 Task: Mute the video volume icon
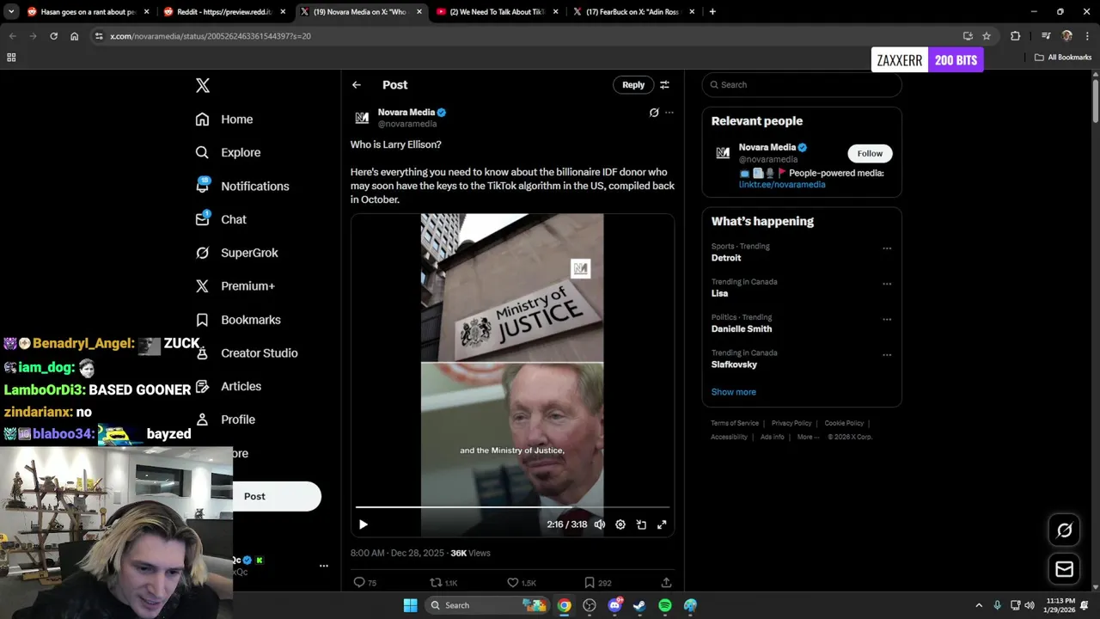point(600,524)
